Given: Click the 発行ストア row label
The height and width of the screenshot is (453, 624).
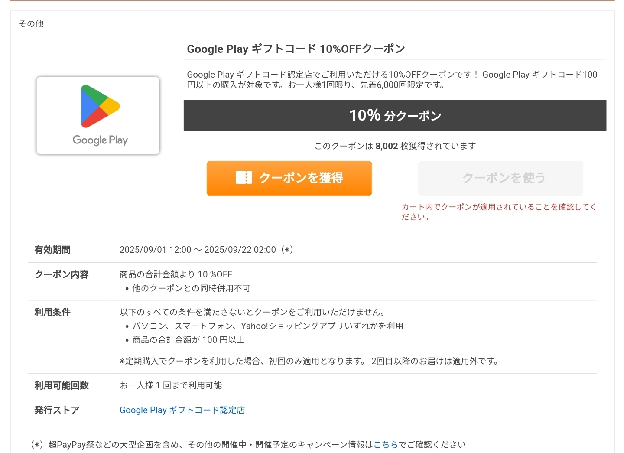Looking at the screenshot, I should coord(57,410).
